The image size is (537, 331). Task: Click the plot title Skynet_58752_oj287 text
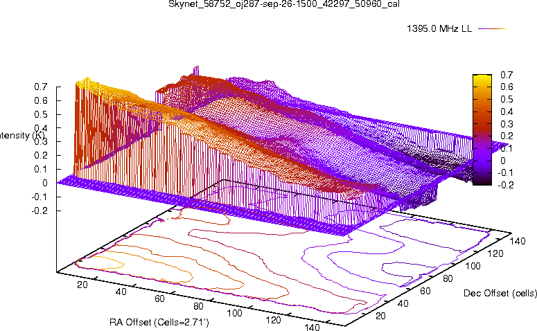coord(284,4)
